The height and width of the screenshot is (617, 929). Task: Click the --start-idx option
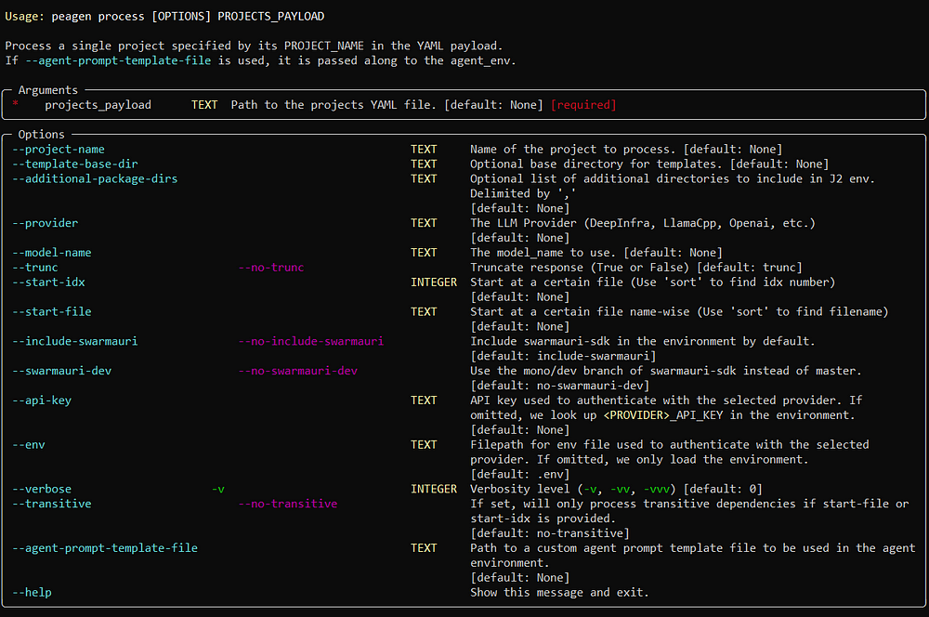(x=48, y=282)
